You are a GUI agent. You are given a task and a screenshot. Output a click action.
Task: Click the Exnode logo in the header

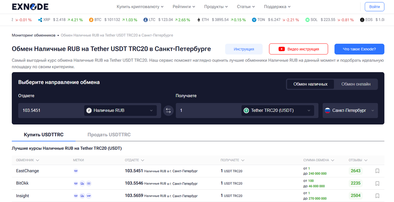[x=30, y=6]
